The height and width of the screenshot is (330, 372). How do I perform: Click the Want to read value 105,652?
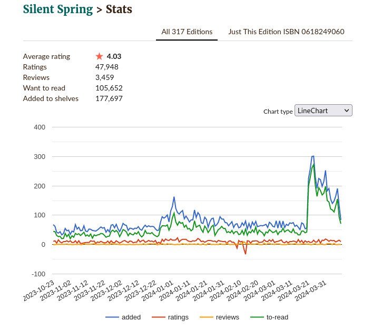point(109,88)
